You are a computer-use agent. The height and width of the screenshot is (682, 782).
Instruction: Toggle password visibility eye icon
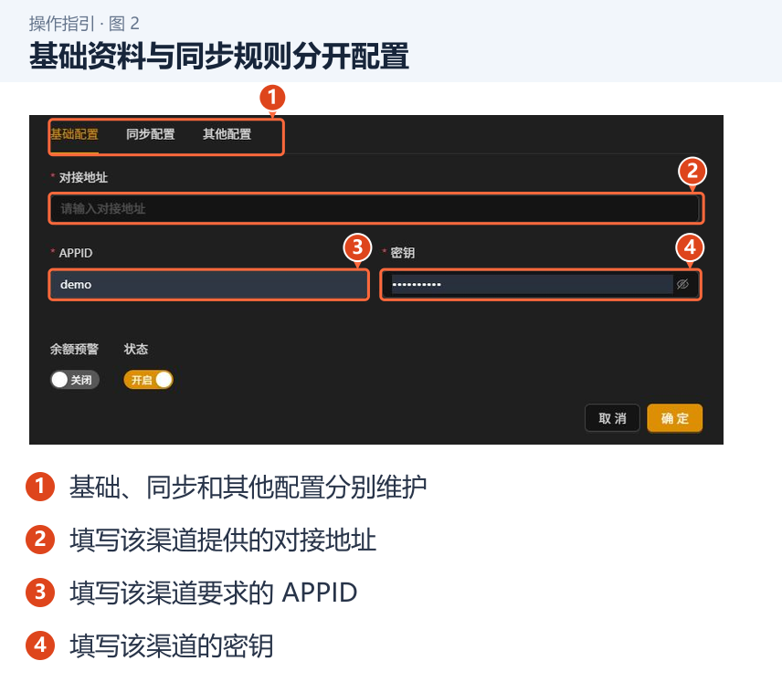pyautogui.click(x=682, y=284)
